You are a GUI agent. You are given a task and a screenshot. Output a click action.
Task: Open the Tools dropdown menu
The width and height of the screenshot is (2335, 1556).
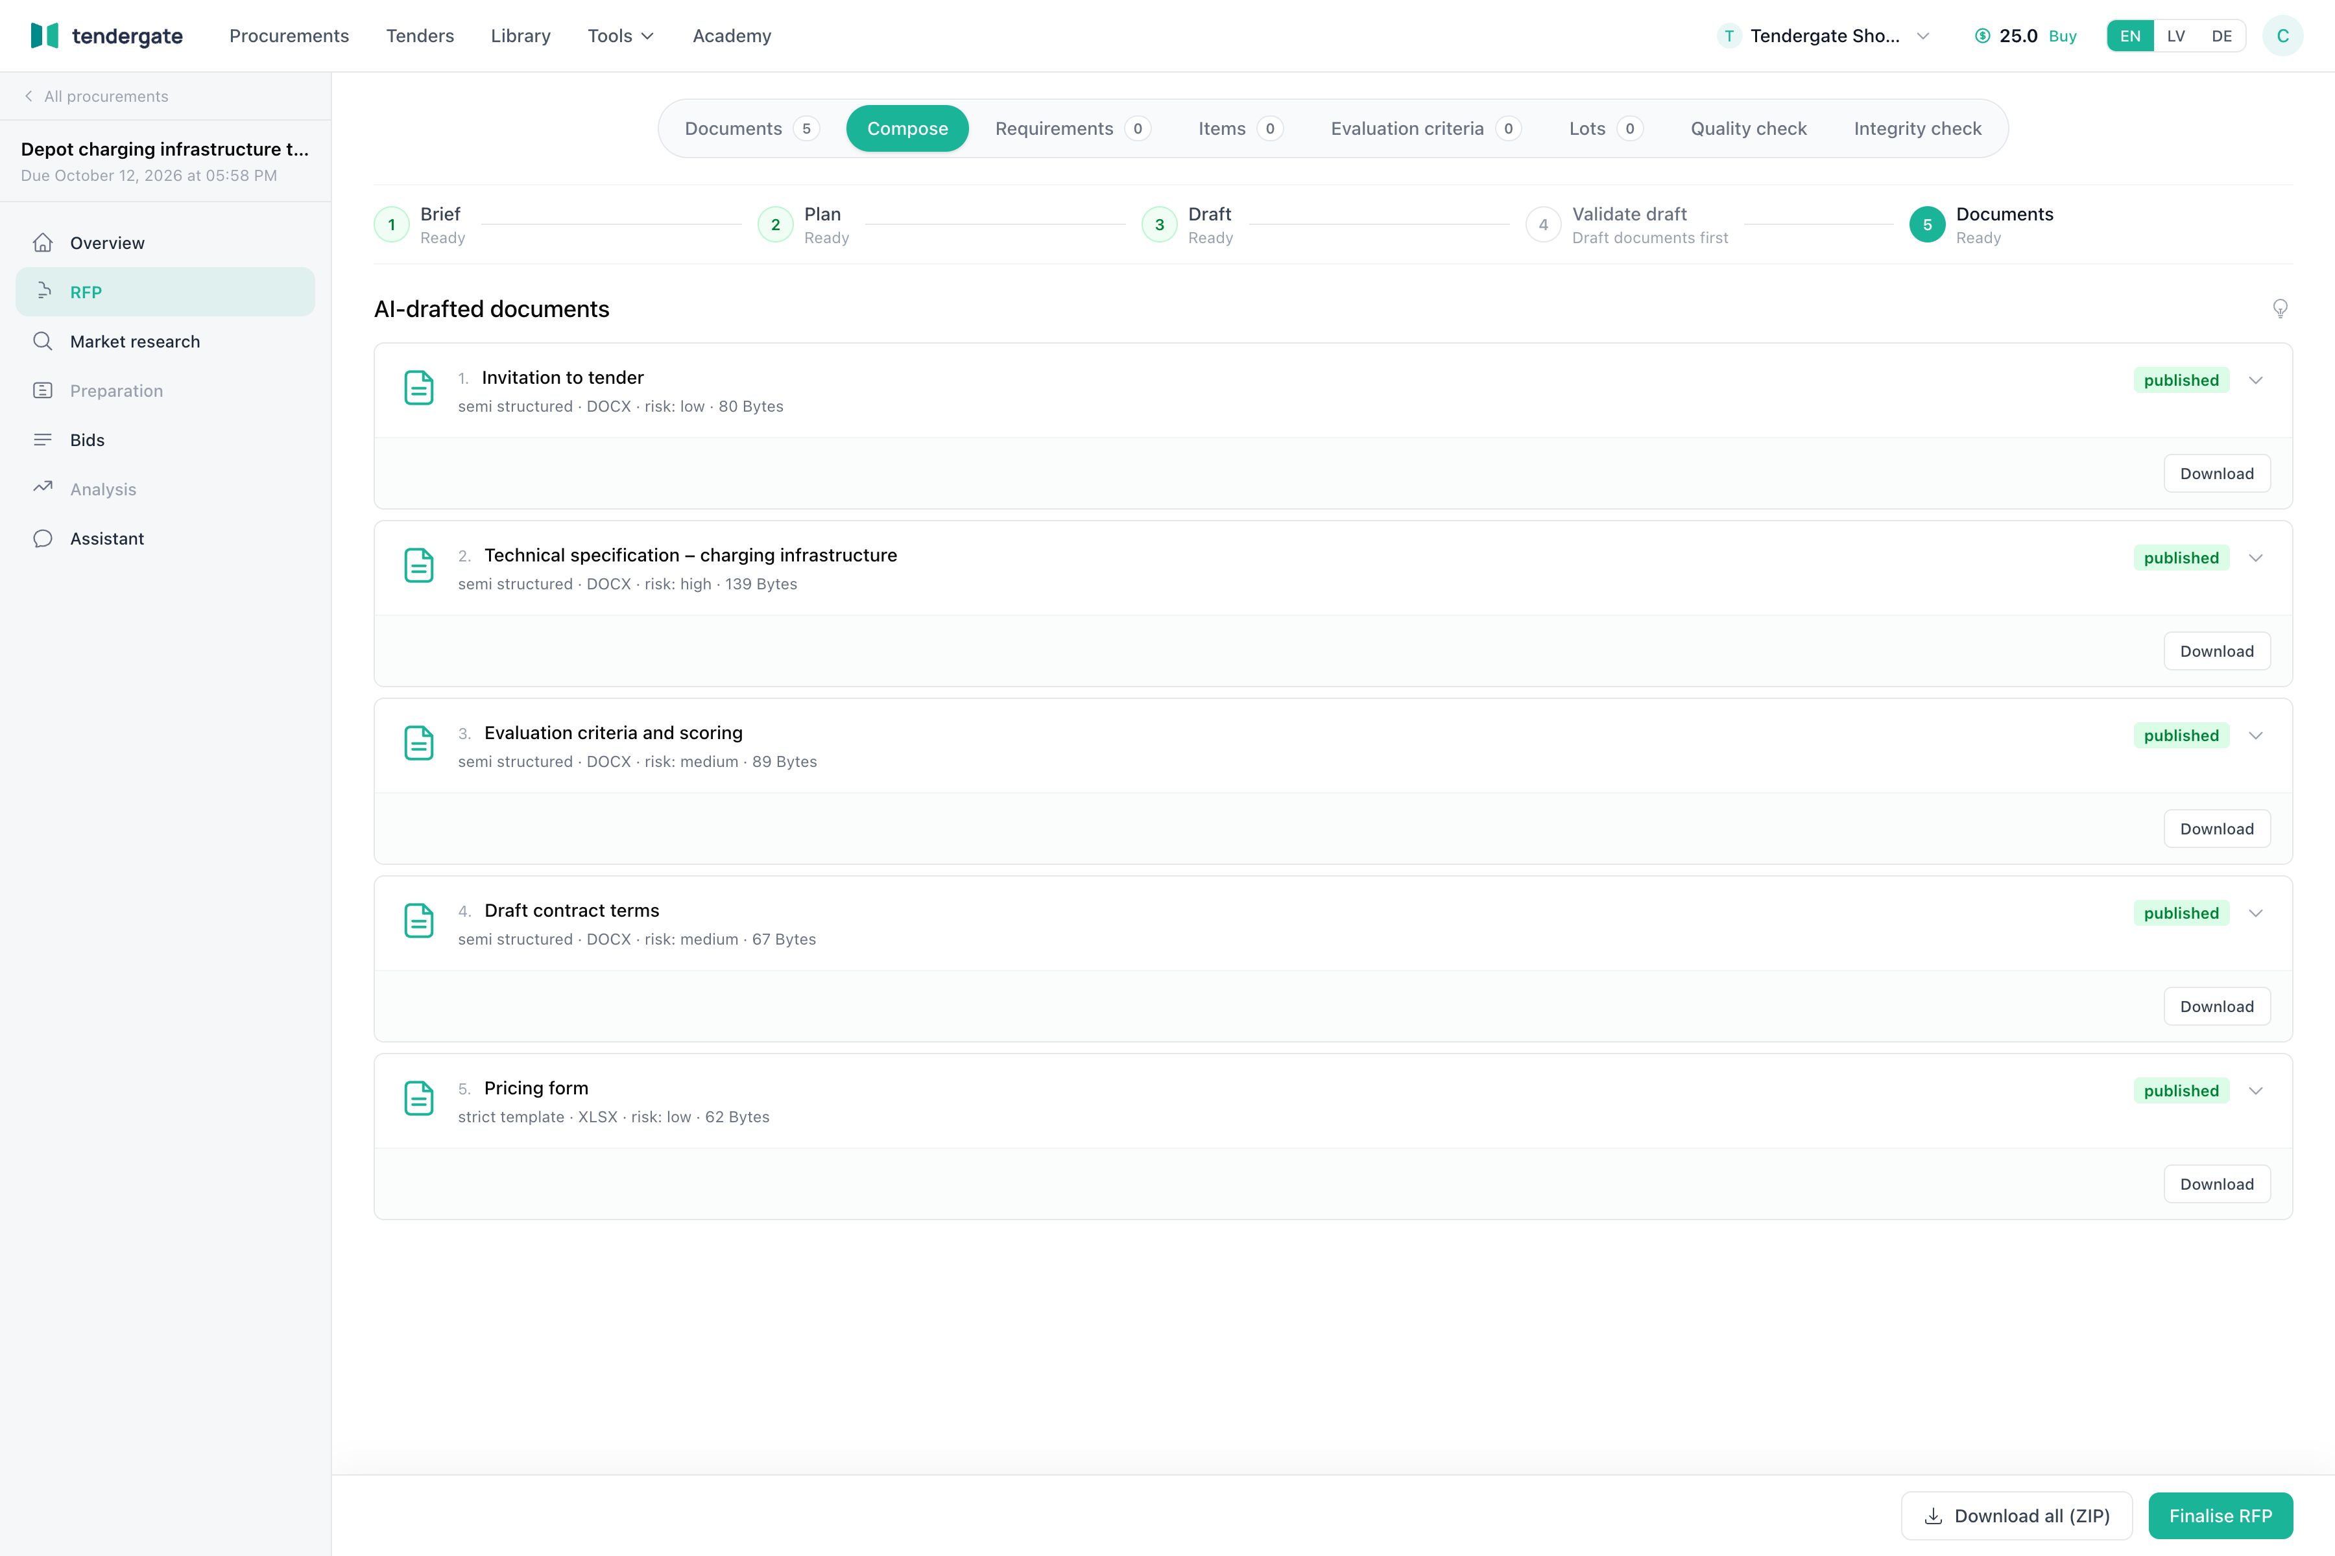click(x=621, y=36)
